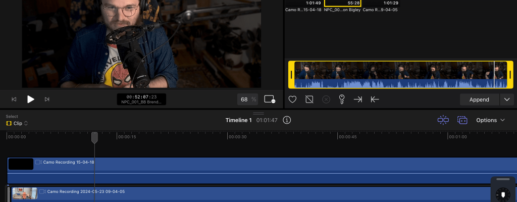The width and height of the screenshot is (517, 202).
Task: Append the selected clip to the timeline
Action: coord(479,99)
